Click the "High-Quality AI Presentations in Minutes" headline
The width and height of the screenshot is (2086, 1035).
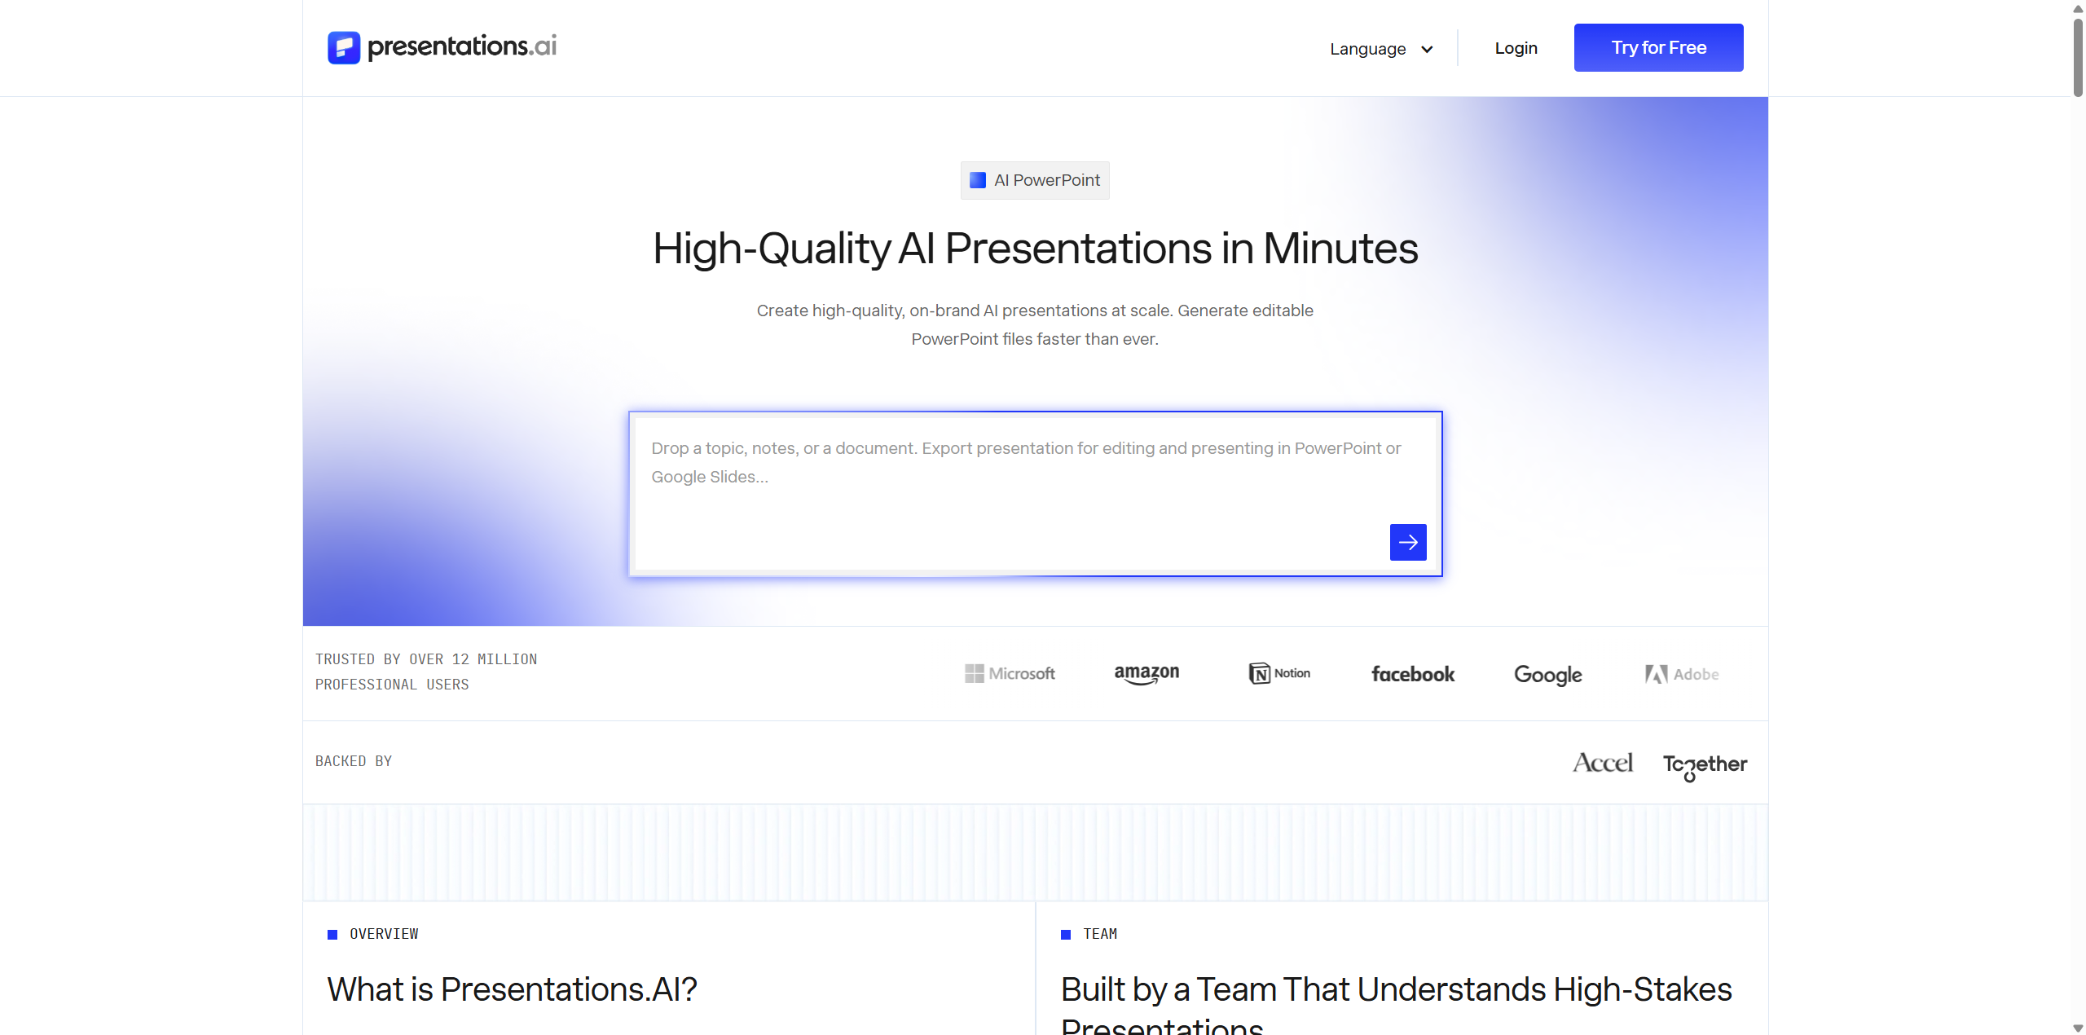point(1035,249)
